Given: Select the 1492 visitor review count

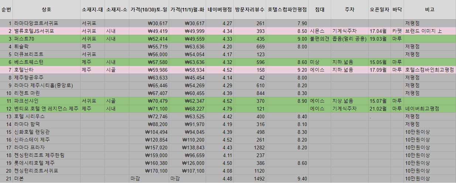Looking at the screenshot, I should click(x=250, y=179).
